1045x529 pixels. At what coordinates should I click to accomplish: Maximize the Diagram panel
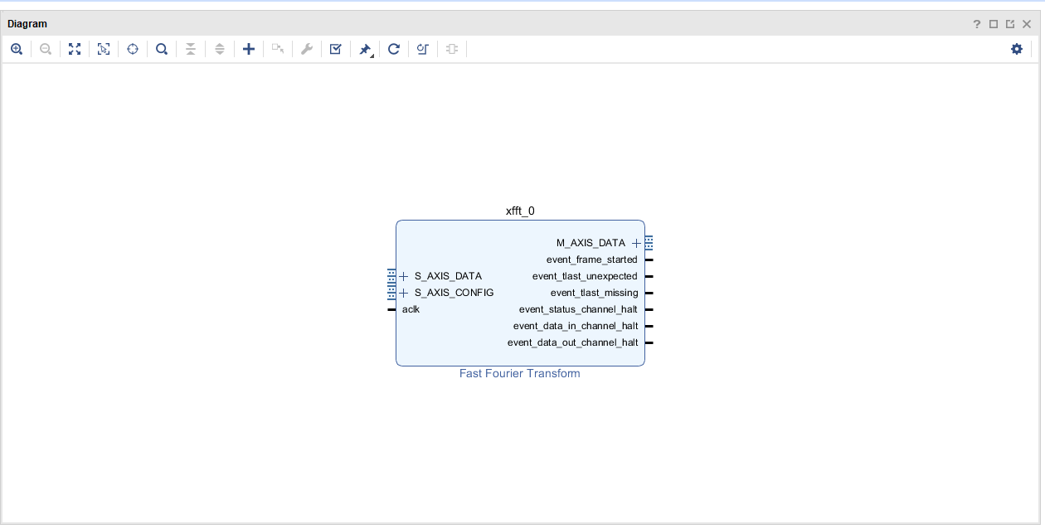tap(994, 24)
